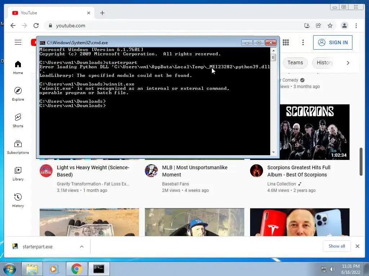The image size is (369, 276).
Task: Click the network tray icon
Action: 324,270
